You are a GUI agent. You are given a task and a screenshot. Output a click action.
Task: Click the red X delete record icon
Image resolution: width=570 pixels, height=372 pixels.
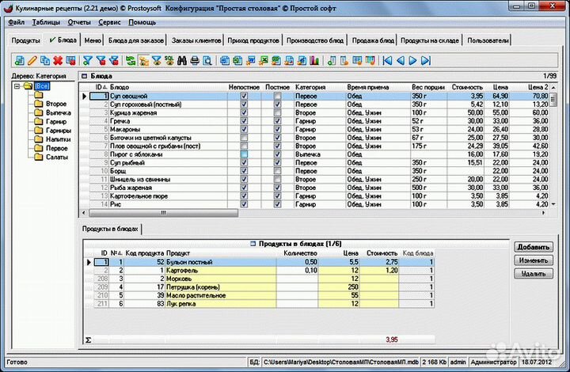(58, 60)
